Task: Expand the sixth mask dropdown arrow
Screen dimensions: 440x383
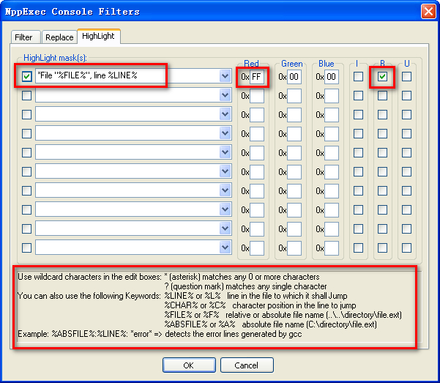Action: click(225, 171)
